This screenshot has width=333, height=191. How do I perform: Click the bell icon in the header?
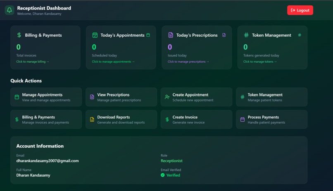(10, 10)
